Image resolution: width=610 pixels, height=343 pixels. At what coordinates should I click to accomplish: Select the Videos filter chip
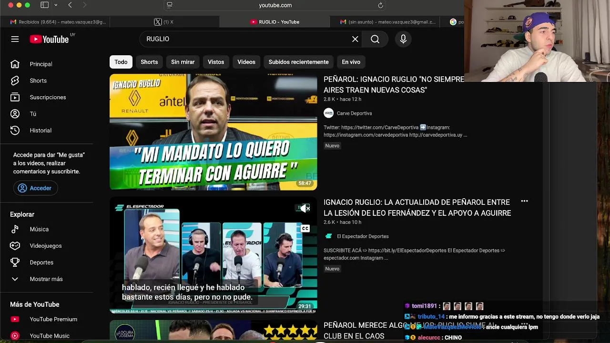click(246, 62)
